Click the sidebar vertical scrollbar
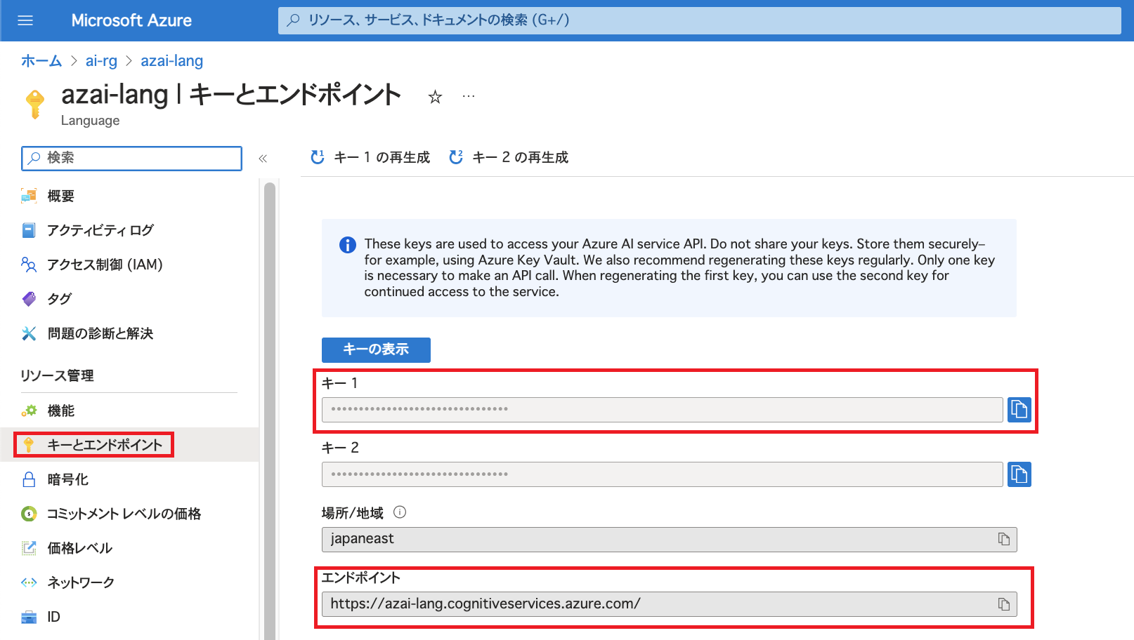1134x640 pixels. (270, 411)
